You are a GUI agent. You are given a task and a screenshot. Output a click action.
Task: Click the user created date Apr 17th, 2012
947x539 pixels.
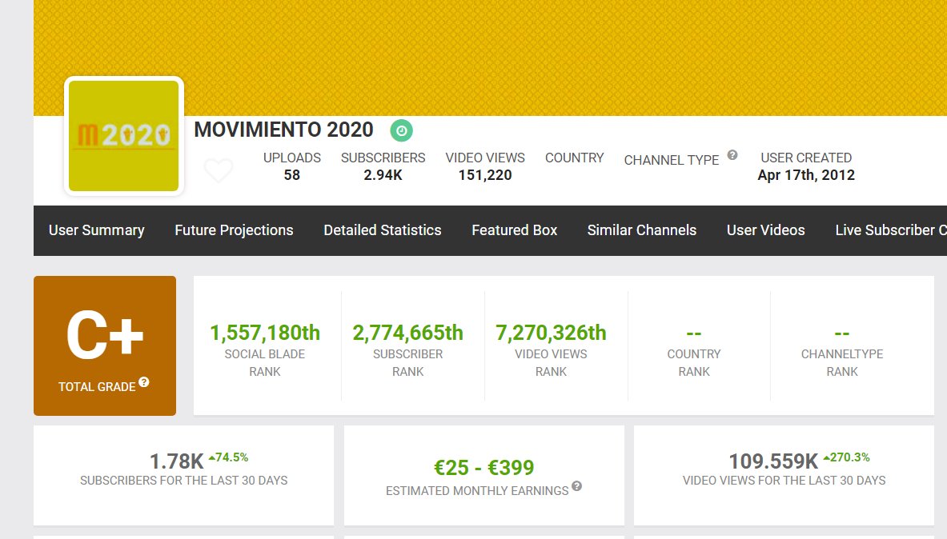click(x=806, y=175)
